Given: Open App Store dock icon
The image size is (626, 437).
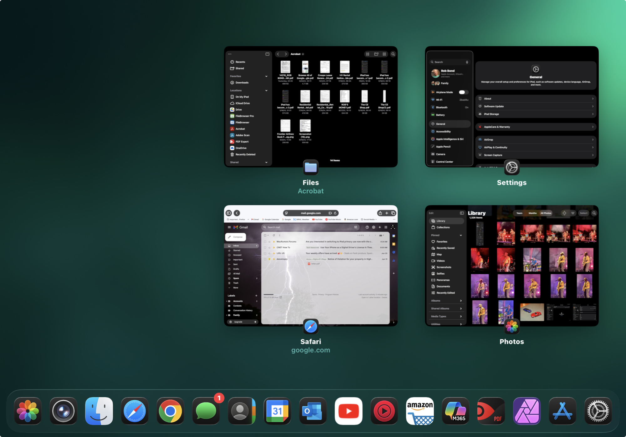Looking at the screenshot, I should click(562, 411).
